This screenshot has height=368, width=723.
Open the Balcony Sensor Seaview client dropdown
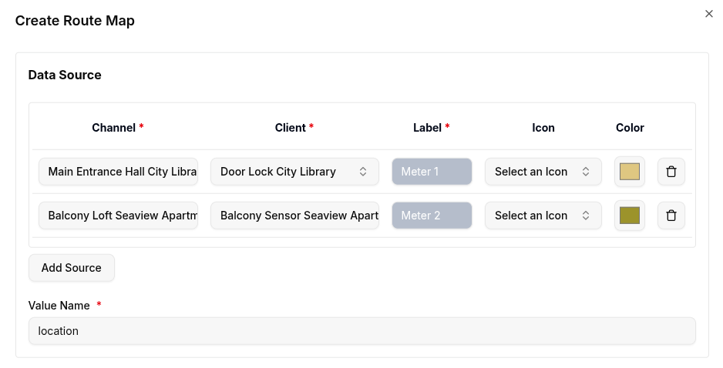click(294, 216)
